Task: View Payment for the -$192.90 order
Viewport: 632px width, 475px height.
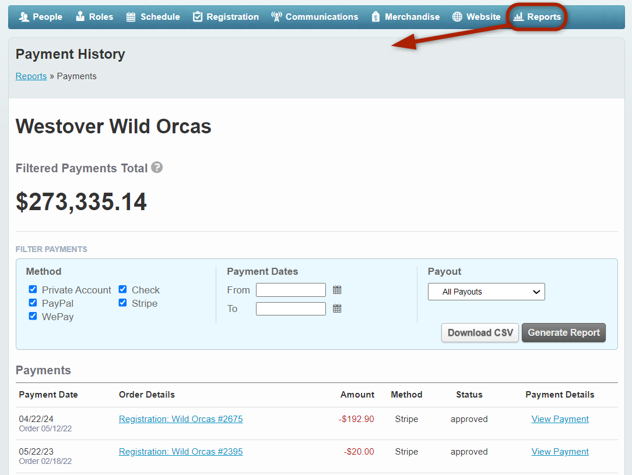Action: (x=560, y=419)
